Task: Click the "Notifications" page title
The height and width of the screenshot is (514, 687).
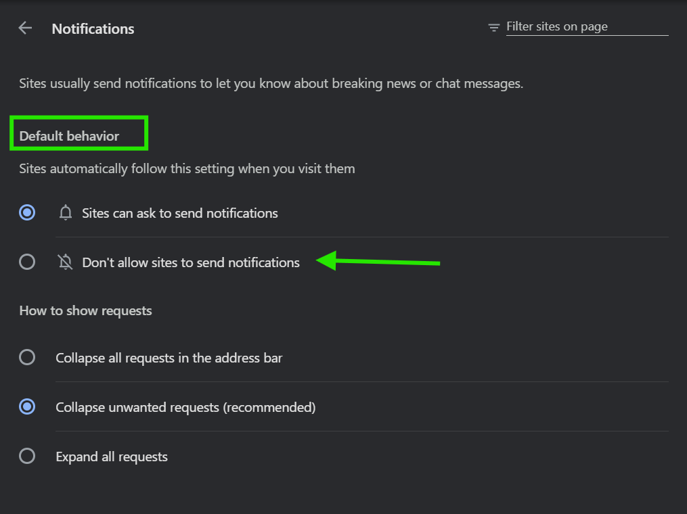Action: pyautogui.click(x=93, y=29)
